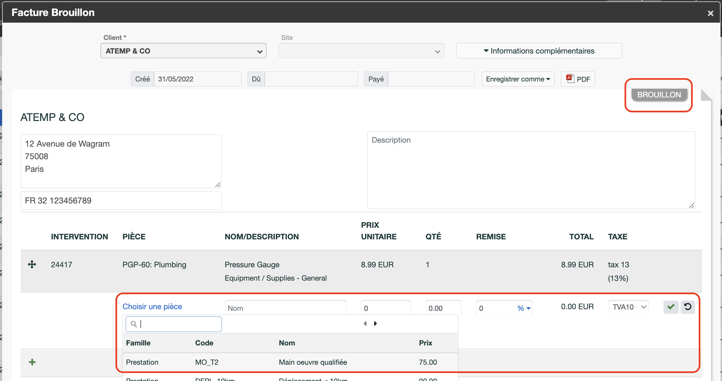Viewport: 722px width, 381px height.
Task: Close the Facture Brouillon dialog
Action: (x=710, y=13)
